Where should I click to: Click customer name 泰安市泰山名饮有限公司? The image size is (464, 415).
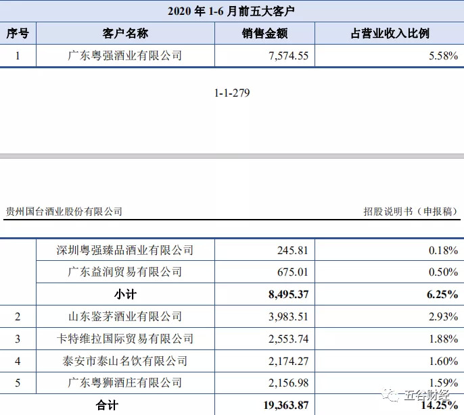[x=125, y=361]
